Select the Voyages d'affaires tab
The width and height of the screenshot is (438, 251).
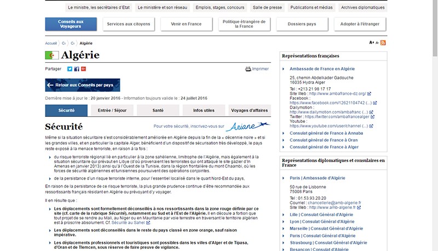[x=250, y=110]
